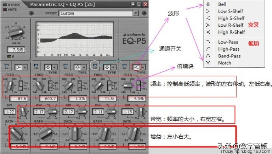The width and height of the screenshot is (272, 154).
Task: Click the frequency value field showing 1.07k
Action: coord(78,99)
